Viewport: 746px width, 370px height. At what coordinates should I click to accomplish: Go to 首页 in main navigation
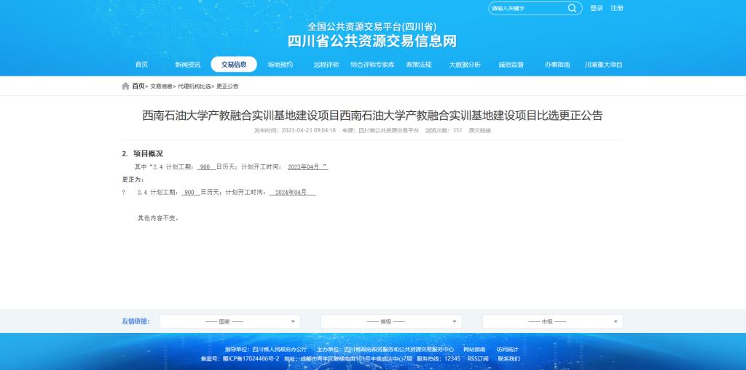click(x=141, y=65)
